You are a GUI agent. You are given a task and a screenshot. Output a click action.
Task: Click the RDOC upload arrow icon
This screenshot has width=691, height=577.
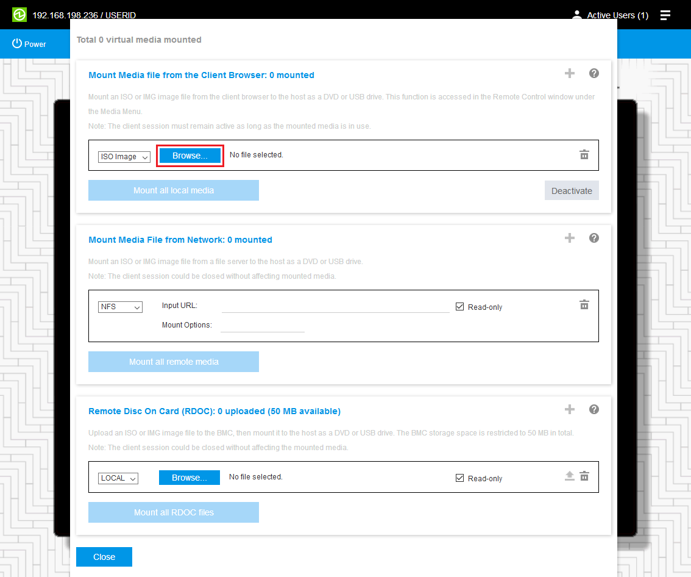569,476
